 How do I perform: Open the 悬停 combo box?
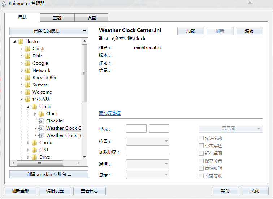(148, 175)
